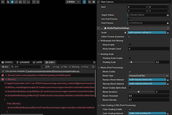Open BuiltinPipelineSettings three-dot menu
The width and height of the screenshot is (172, 115).
(x=168, y=28)
